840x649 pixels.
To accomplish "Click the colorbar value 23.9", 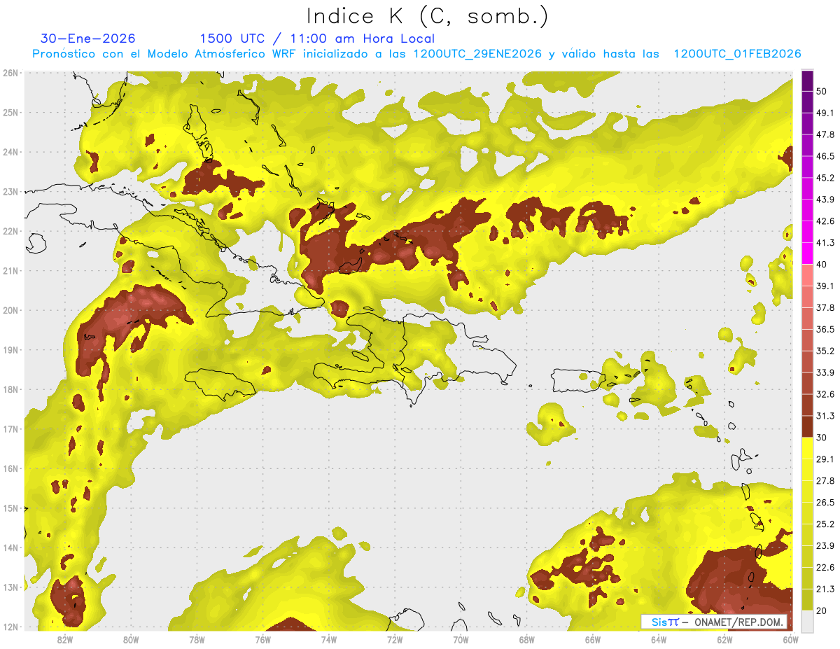I will (x=825, y=545).
